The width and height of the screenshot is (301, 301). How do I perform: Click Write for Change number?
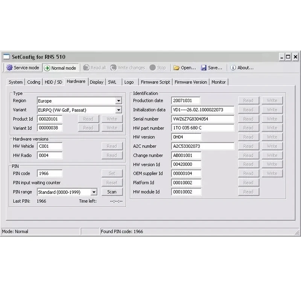[x=272, y=155]
